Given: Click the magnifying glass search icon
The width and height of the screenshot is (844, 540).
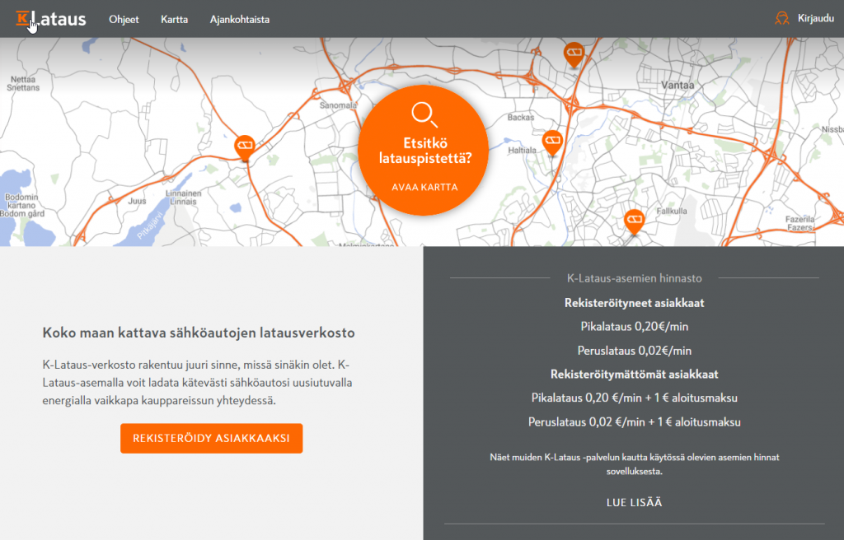Looking at the screenshot, I should 424,114.
